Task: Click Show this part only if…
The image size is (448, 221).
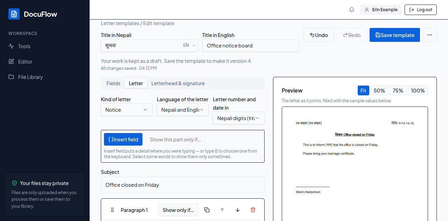Action: click(175, 139)
